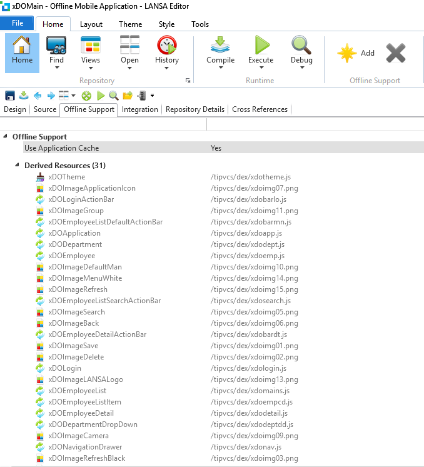Click the server deploy icon in toolbar
Viewport: 424px width, 467px height.
point(142,96)
